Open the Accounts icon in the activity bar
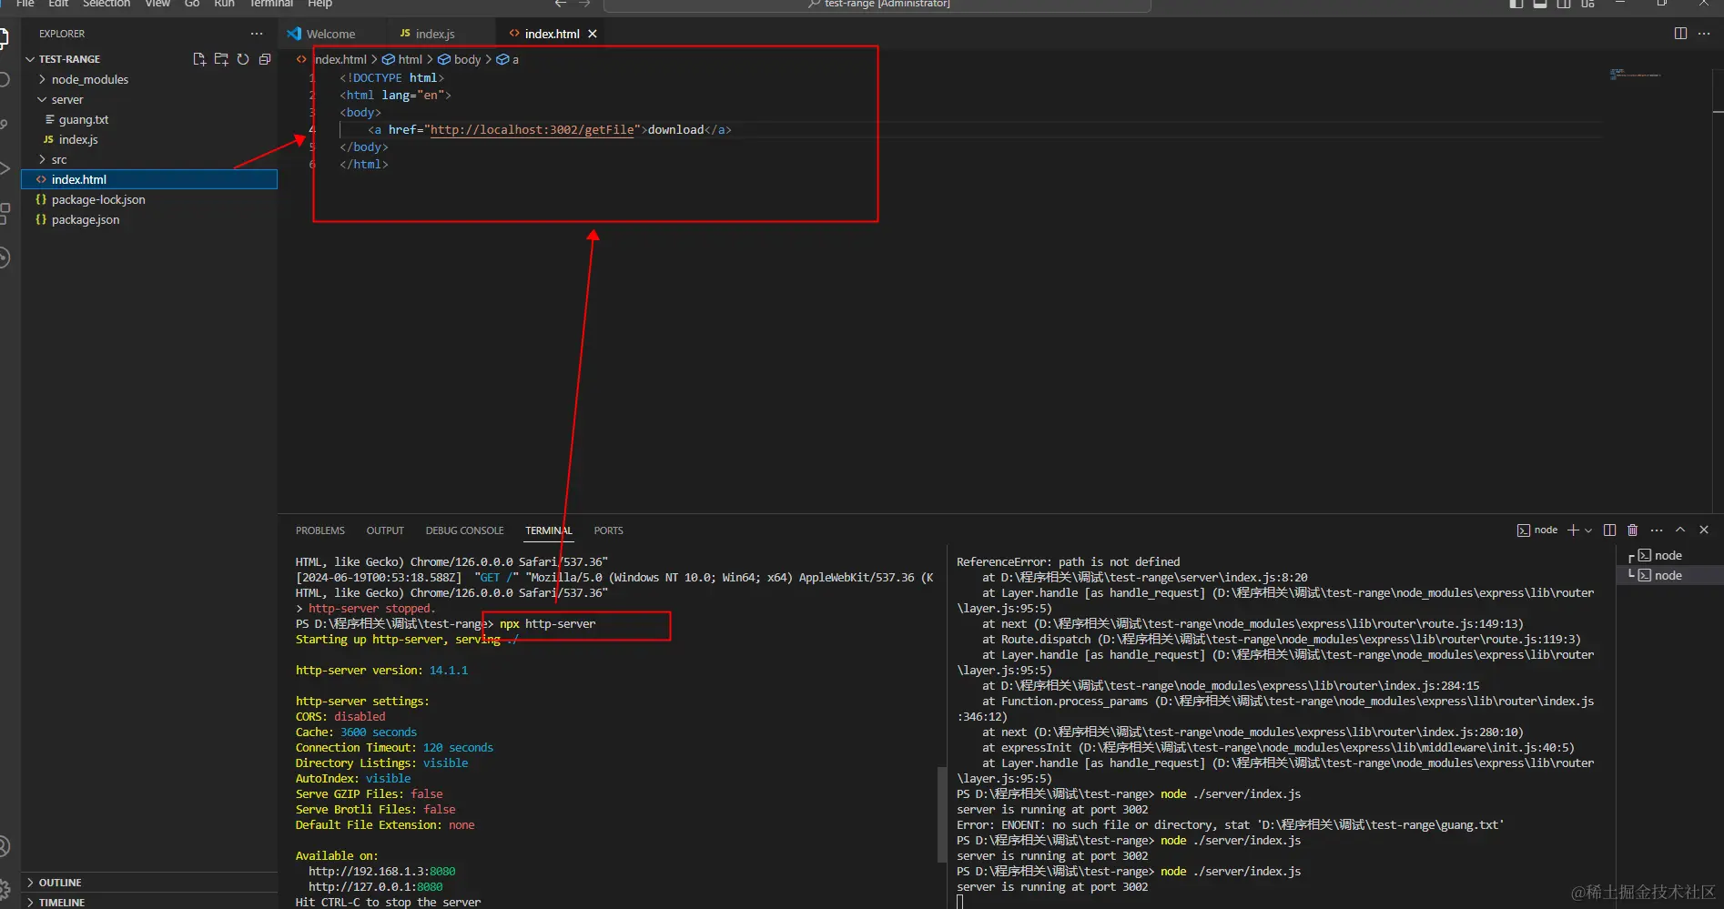The height and width of the screenshot is (909, 1724). pos(5,847)
